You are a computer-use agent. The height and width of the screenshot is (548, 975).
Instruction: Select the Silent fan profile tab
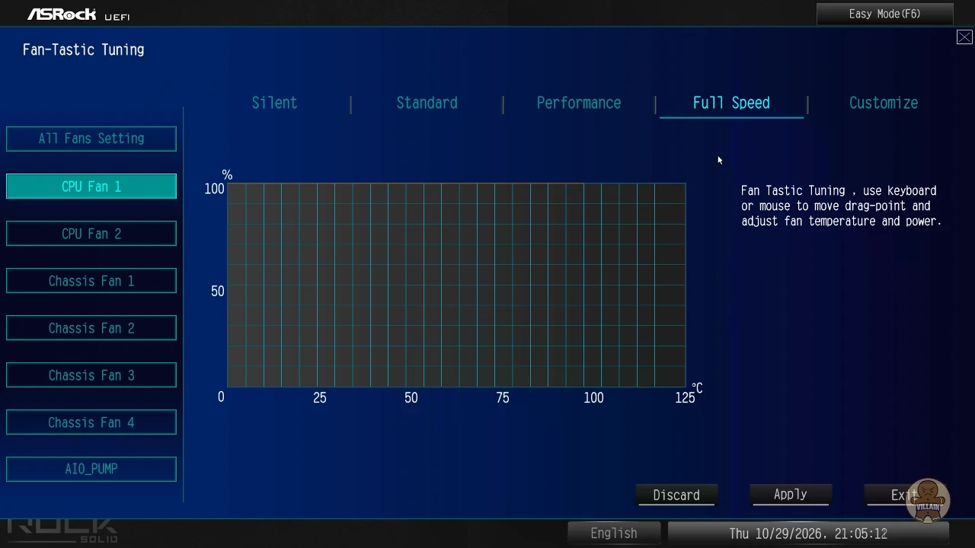click(274, 103)
